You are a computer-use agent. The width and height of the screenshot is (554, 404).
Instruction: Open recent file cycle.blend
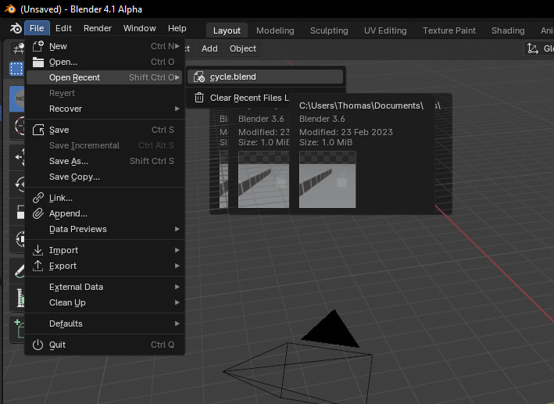(x=265, y=77)
